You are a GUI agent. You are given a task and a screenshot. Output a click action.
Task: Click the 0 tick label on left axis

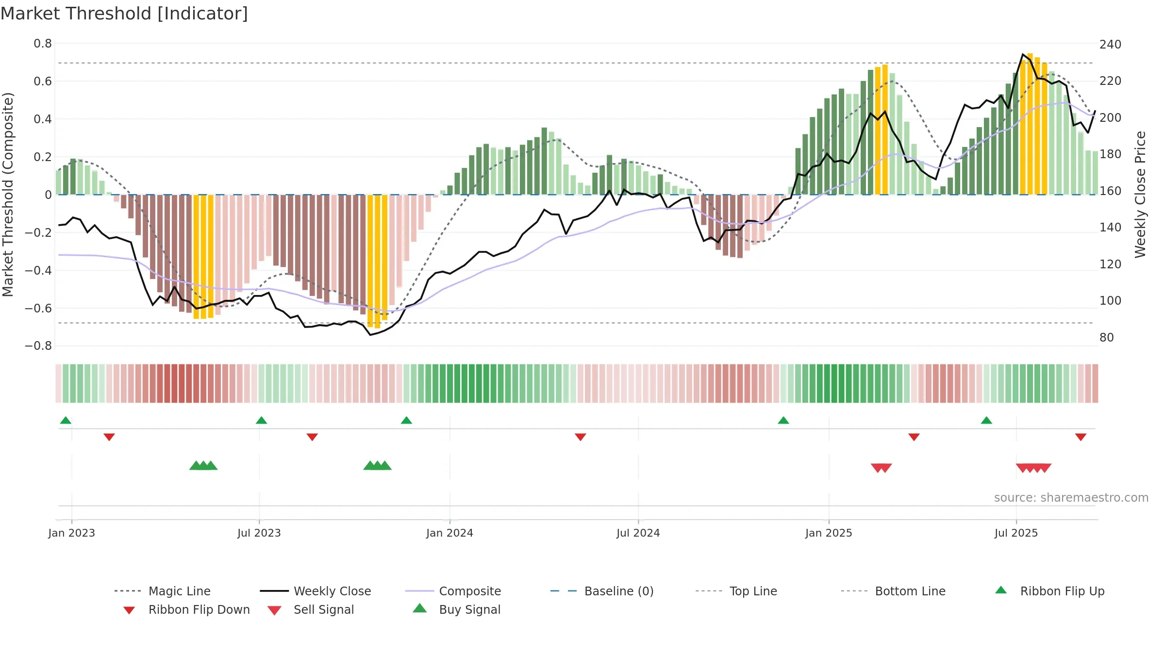[x=48, y=195]
